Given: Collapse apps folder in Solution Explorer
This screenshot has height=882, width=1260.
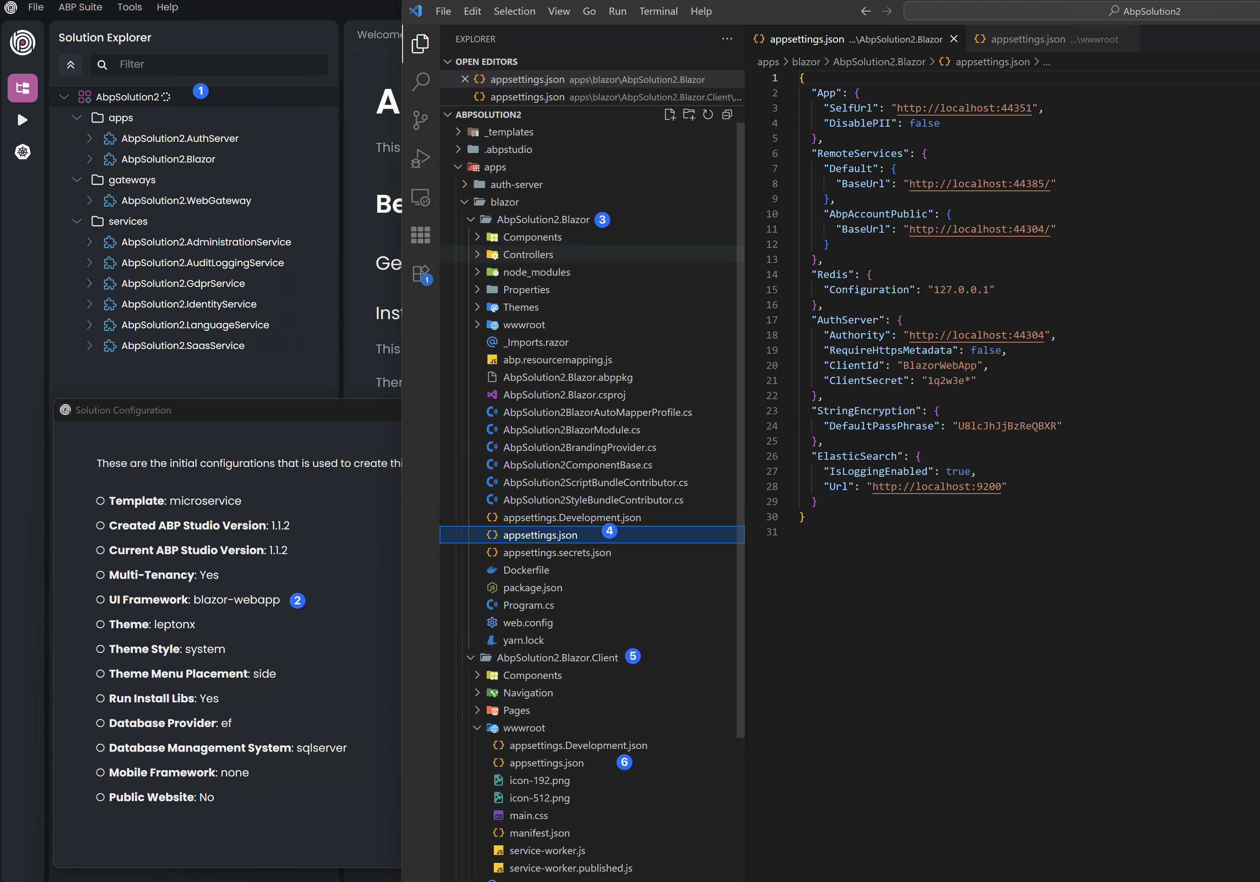Looking at the screenshot, I should tap(77, 118).
